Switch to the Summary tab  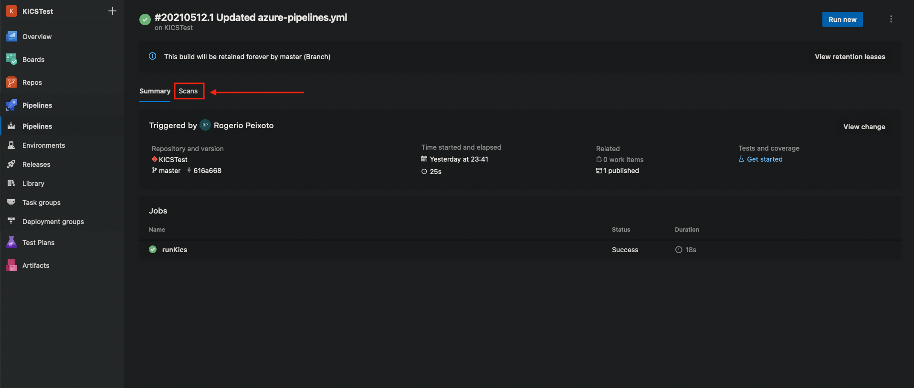pos(155,91)
